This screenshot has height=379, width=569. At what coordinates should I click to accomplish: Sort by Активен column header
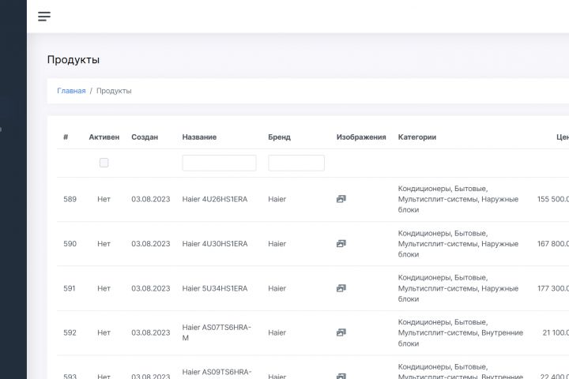click(x=104, y=137)
